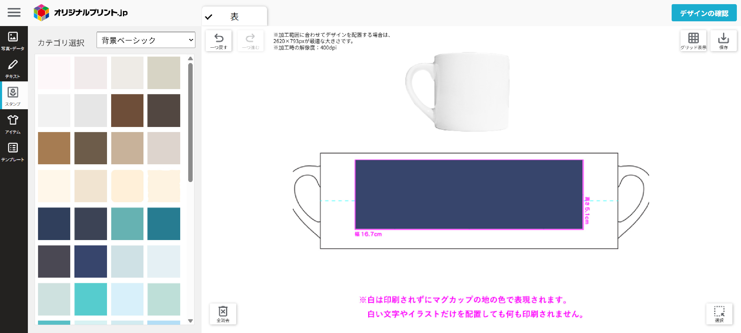Open the アイテム panel
Viewport: 741px width, 333px height.
click(13, 124)
